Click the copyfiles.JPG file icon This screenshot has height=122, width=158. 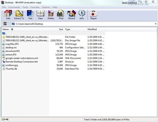pos(4,44)
